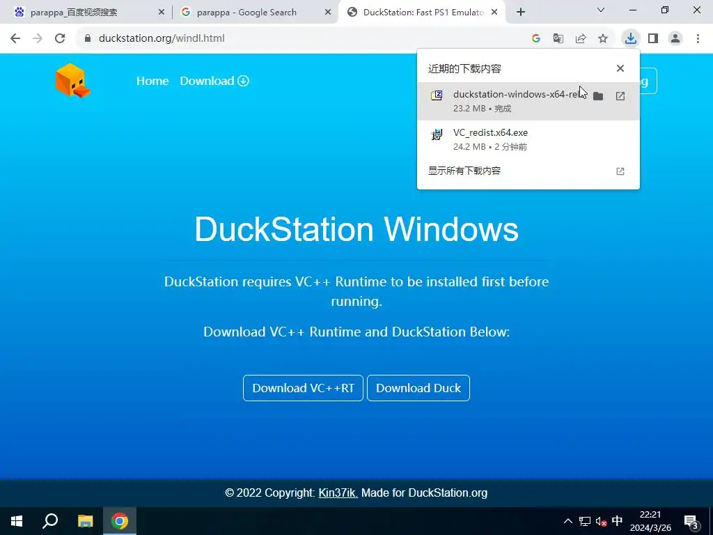
Task: Open the taskbar clock and date
Action: (x=650, y=521)
